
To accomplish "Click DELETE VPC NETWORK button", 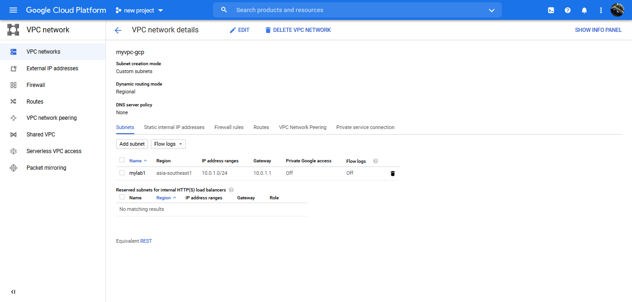I will (x=298, y=30).
